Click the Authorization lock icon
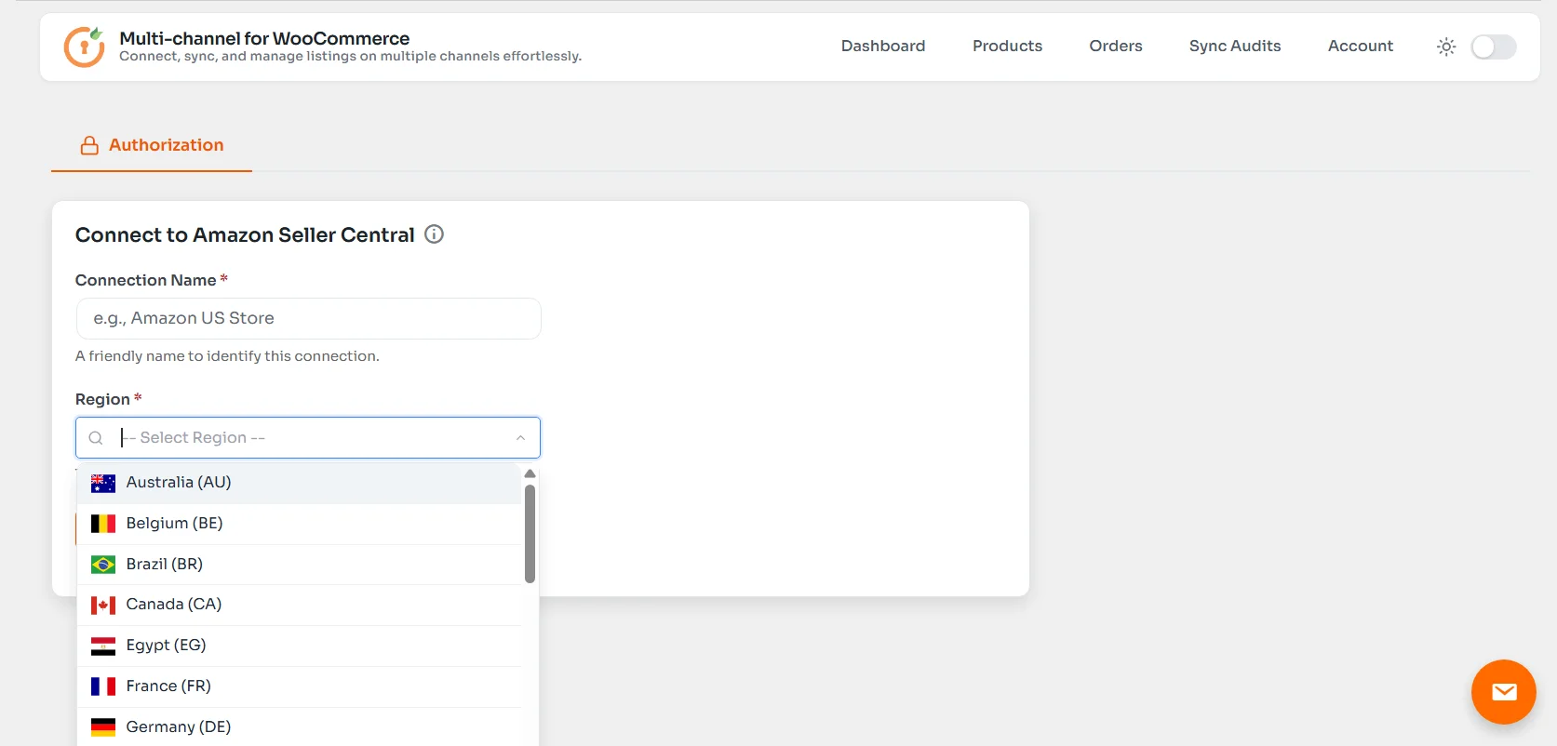Image resolution: width=1557 pixels, height=746 pixels. point(89,145)
